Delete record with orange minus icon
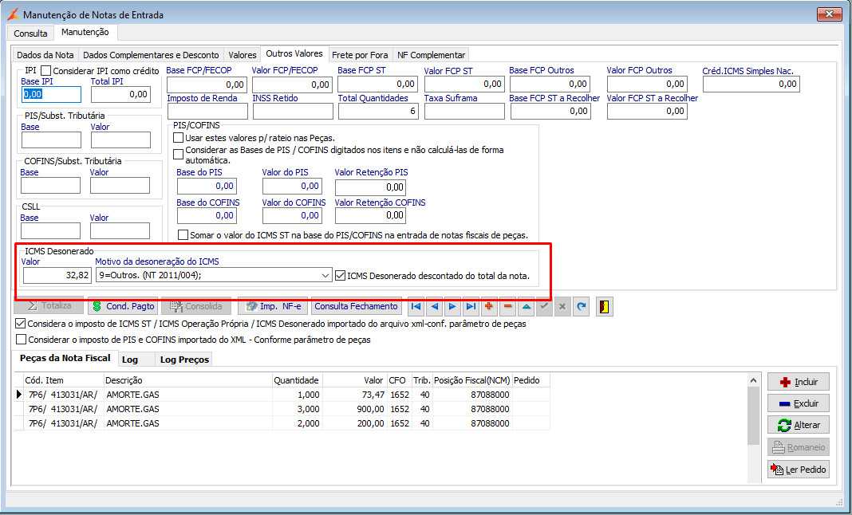852x515 pixels. [x=507, y=306]
